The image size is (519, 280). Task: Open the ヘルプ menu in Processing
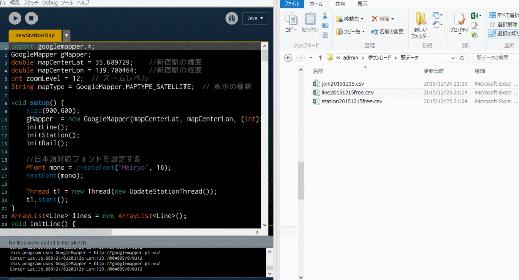click(83, 3)
